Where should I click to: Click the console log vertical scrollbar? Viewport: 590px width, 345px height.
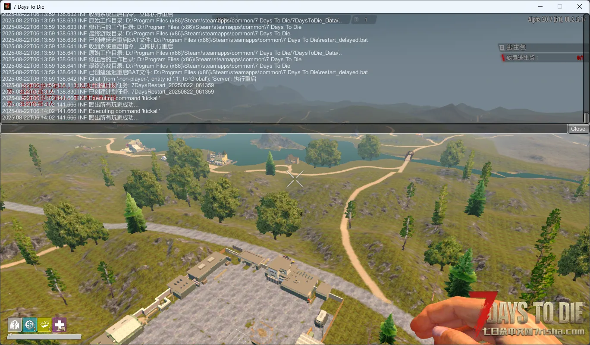pyautogui.click(x=586, y=69)
